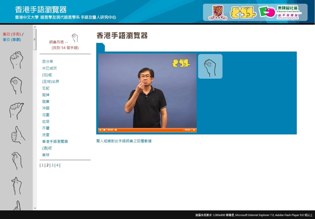Go to page 4 of vocabulary list
315x219 pixels.
tap(57, 165)
